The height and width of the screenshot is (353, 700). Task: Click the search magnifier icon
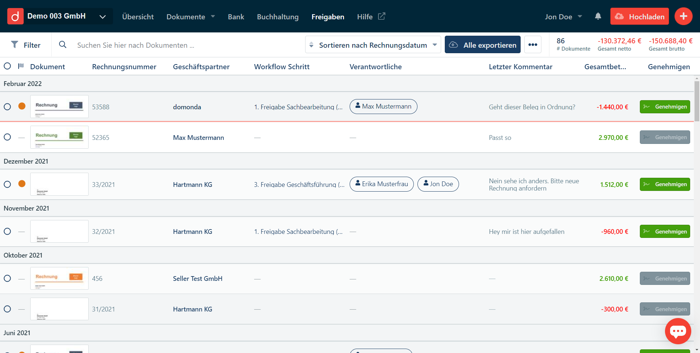pyautogui.click(x=63, y=45)
